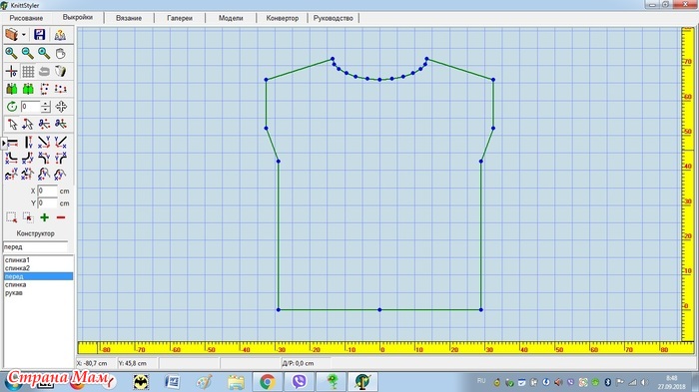699x392 pixels.
Task: Click the green plus add icon
Action: click(x=45, y=217)
